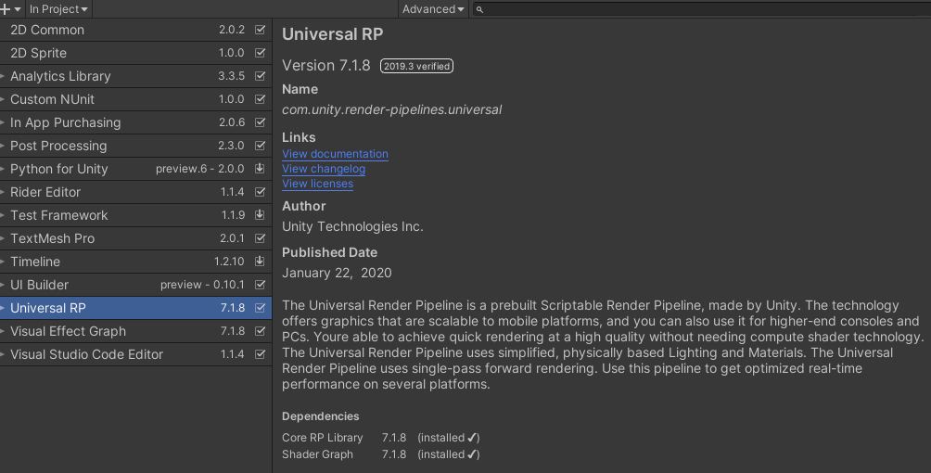Click update-available download icon for Python for Unity
Screen dimensions: 931x473
(260, 168)
